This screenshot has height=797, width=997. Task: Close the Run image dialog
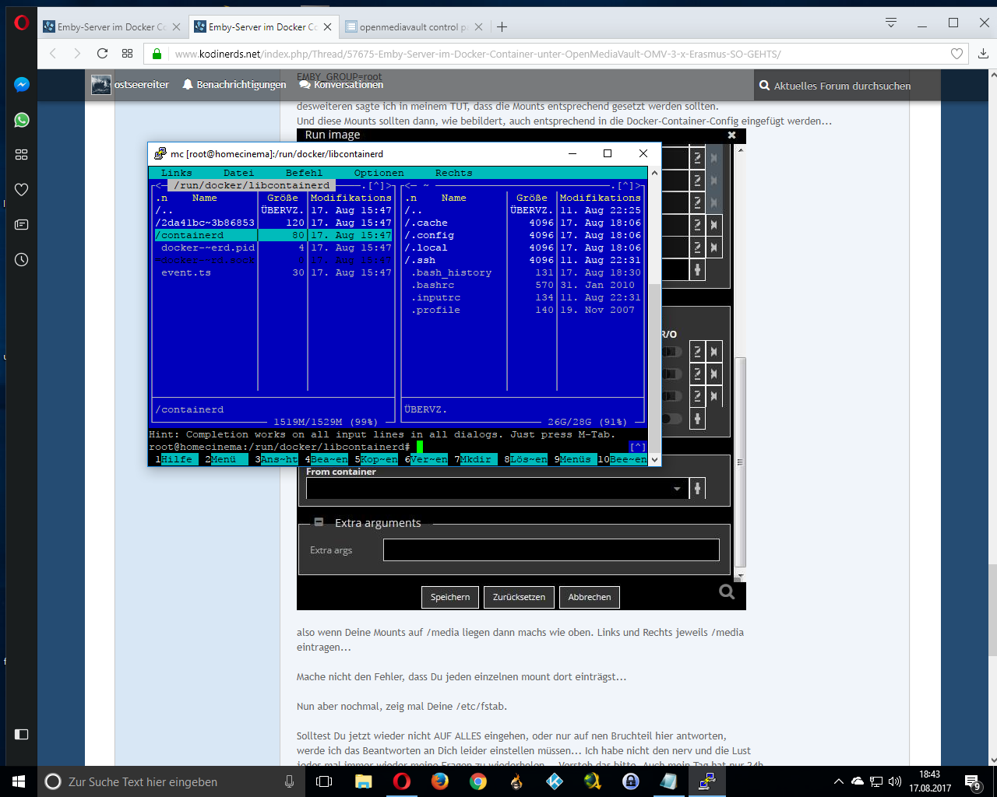point(731,135)
